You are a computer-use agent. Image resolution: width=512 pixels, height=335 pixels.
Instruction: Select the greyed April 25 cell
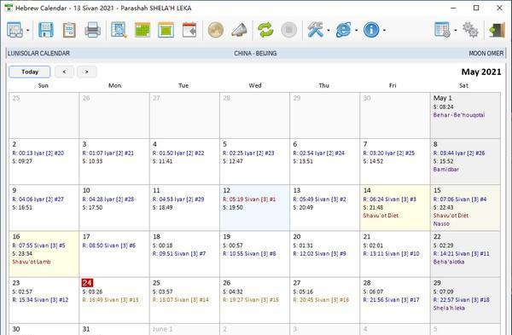pyautogui.click(x=44, y=115)
